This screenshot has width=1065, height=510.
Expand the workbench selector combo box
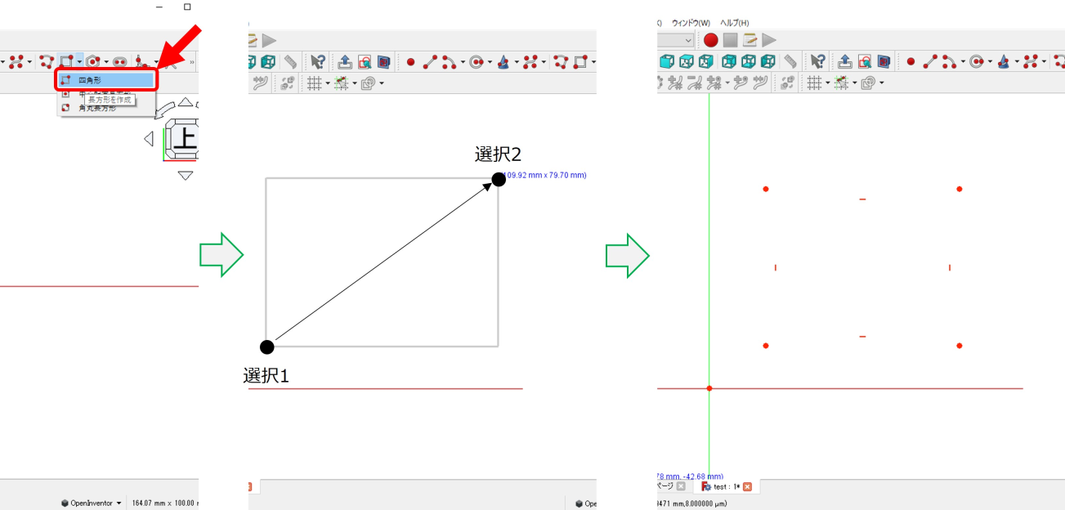pos(687,40)
